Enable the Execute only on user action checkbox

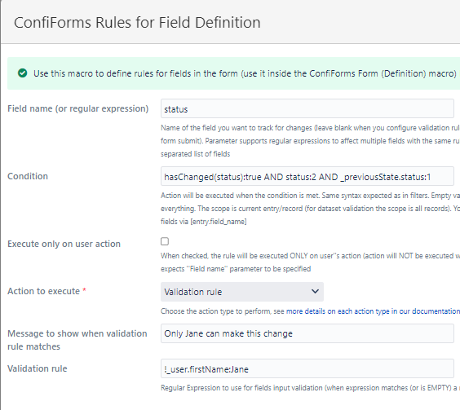point(165,241)
